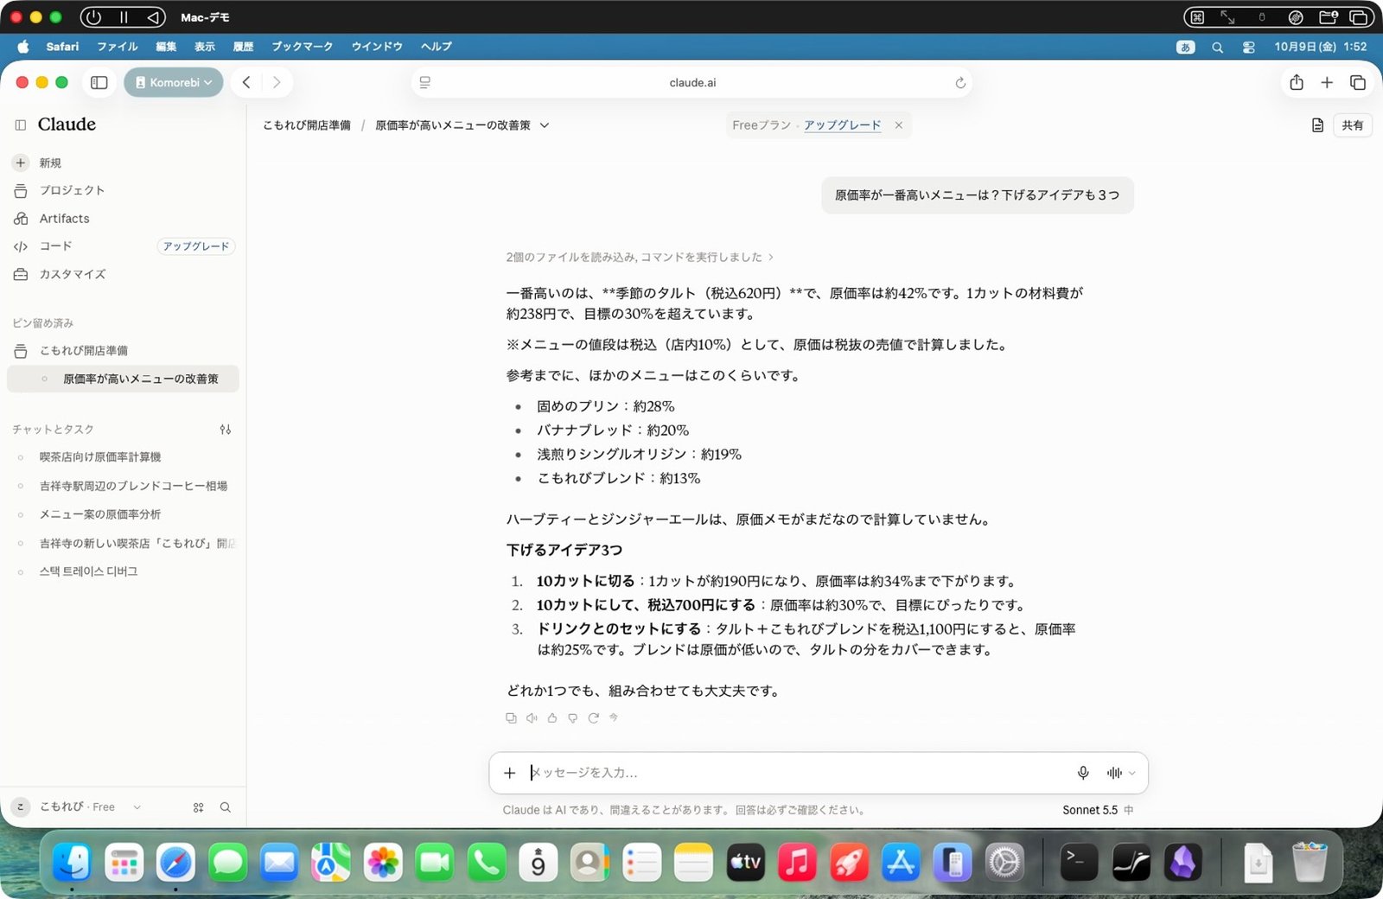Open the こもれび account menu chevron

click(137, 807)
